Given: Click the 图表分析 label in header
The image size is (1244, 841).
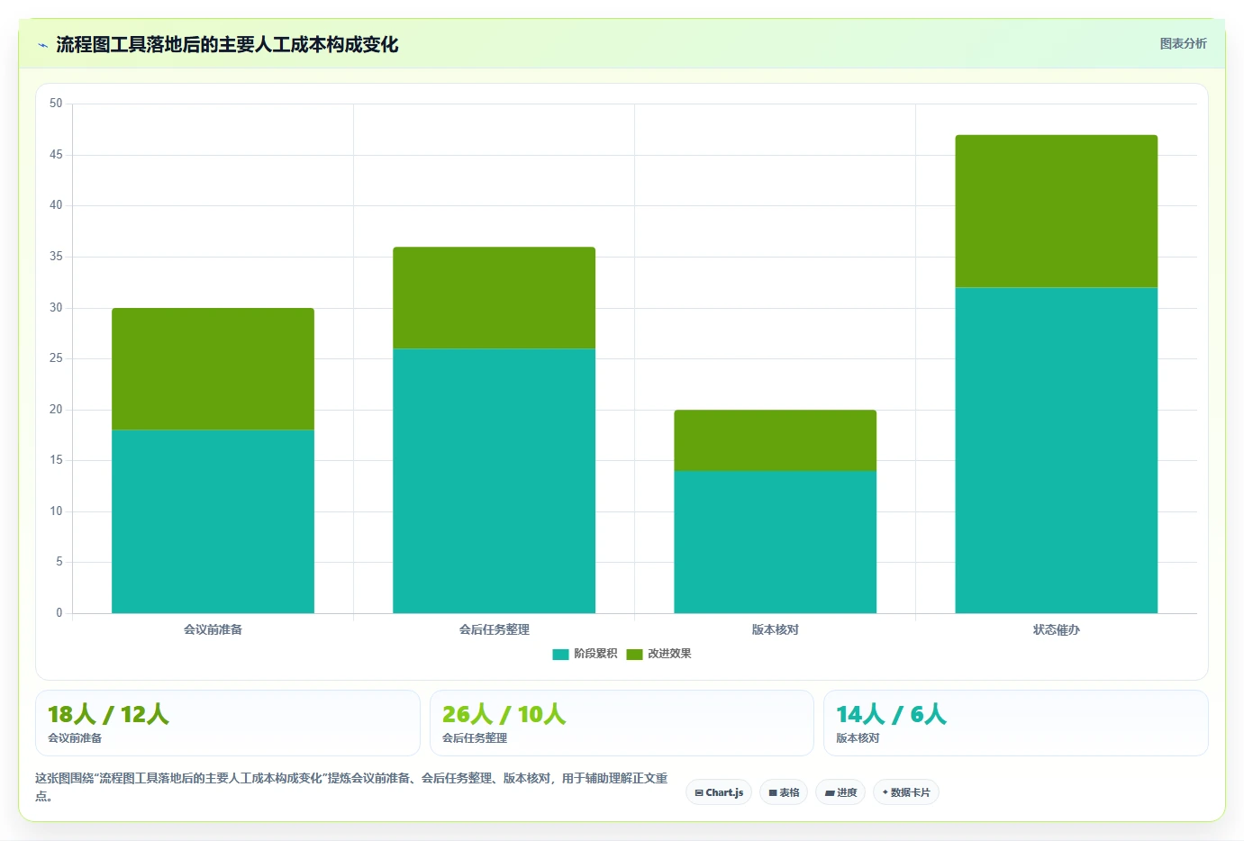Looking at the screenshot, I should click(x=1183, y=43).
